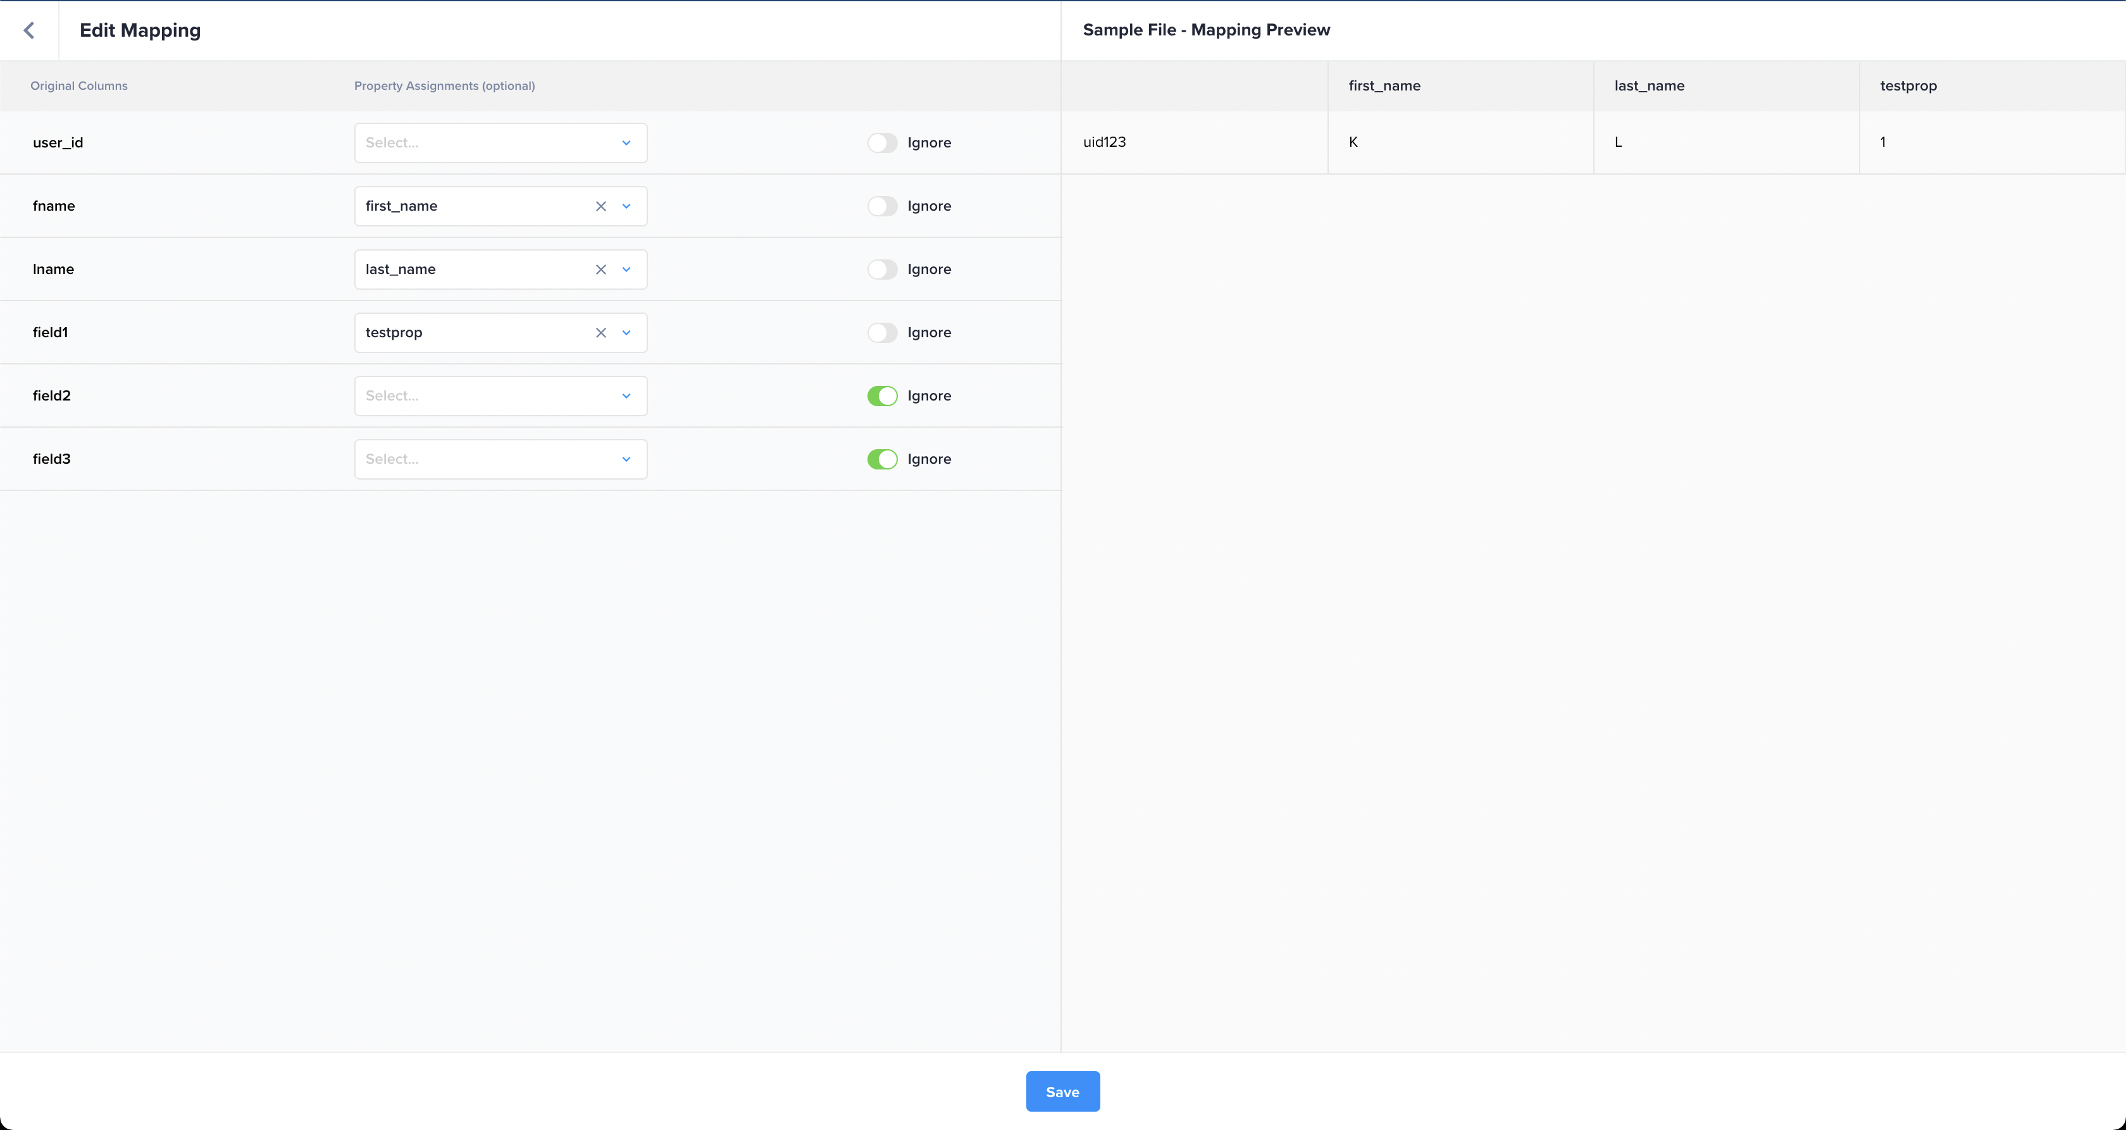2126x1130 pixels.
Task: Disable Ignore toggle for field2
Action: 881,396
